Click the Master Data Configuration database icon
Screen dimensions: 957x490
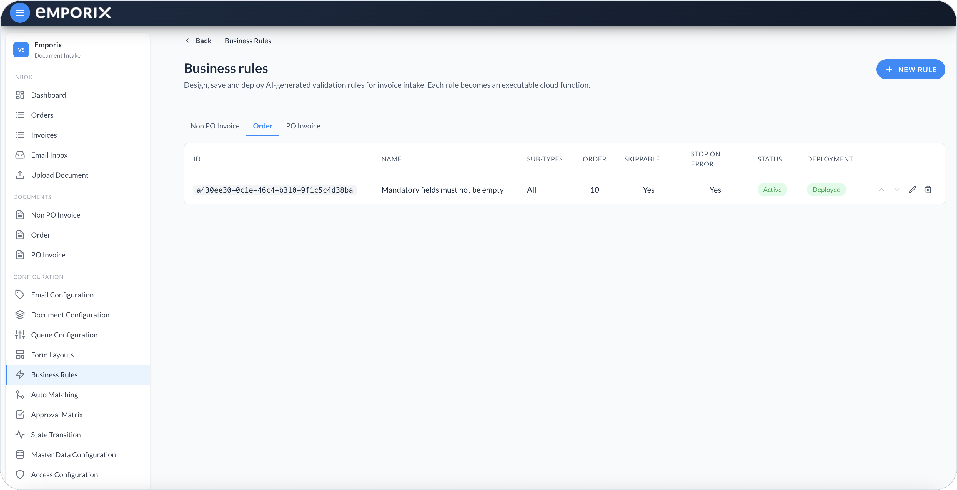tap(20, 455)
